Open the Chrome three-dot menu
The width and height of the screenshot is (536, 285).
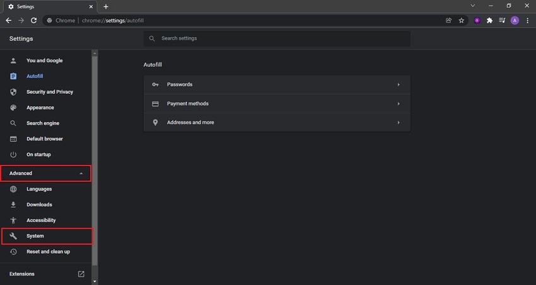(527, 20)
